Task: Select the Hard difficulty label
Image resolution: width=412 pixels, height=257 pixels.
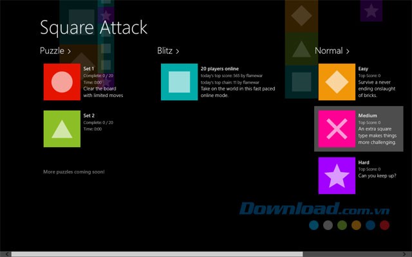Action: click(364, 163)
